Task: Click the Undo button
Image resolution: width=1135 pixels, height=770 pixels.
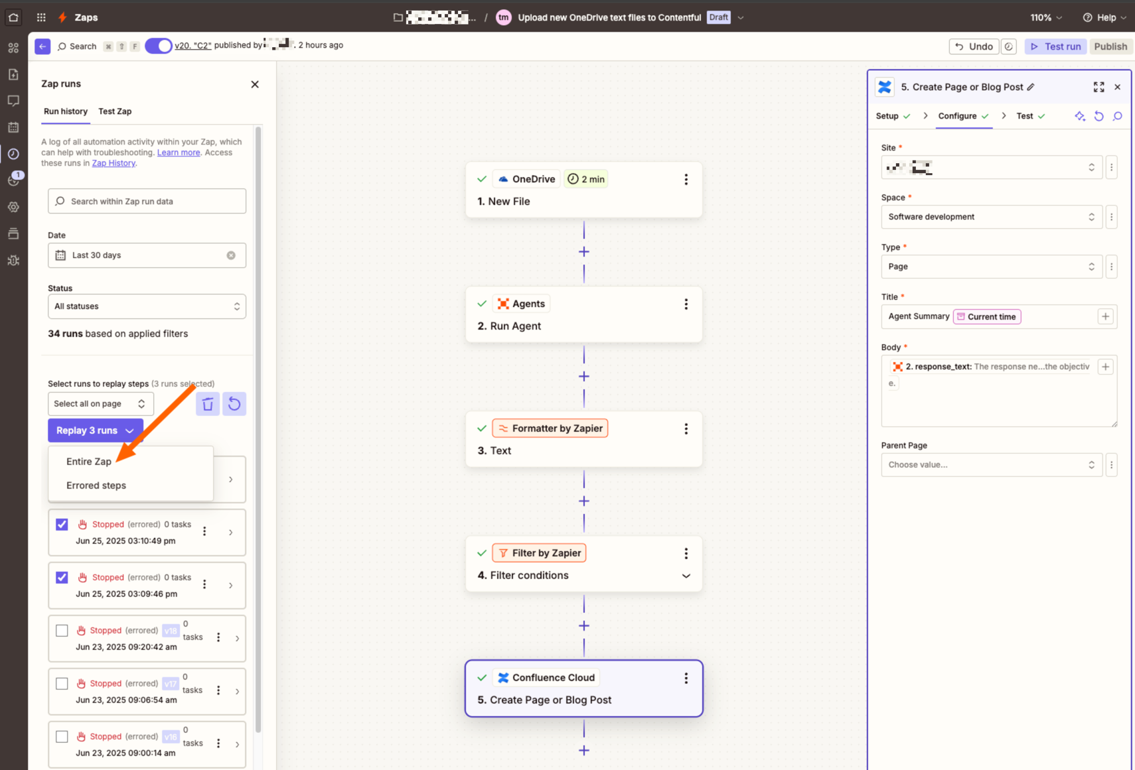Action: click(x=974, y=46)
